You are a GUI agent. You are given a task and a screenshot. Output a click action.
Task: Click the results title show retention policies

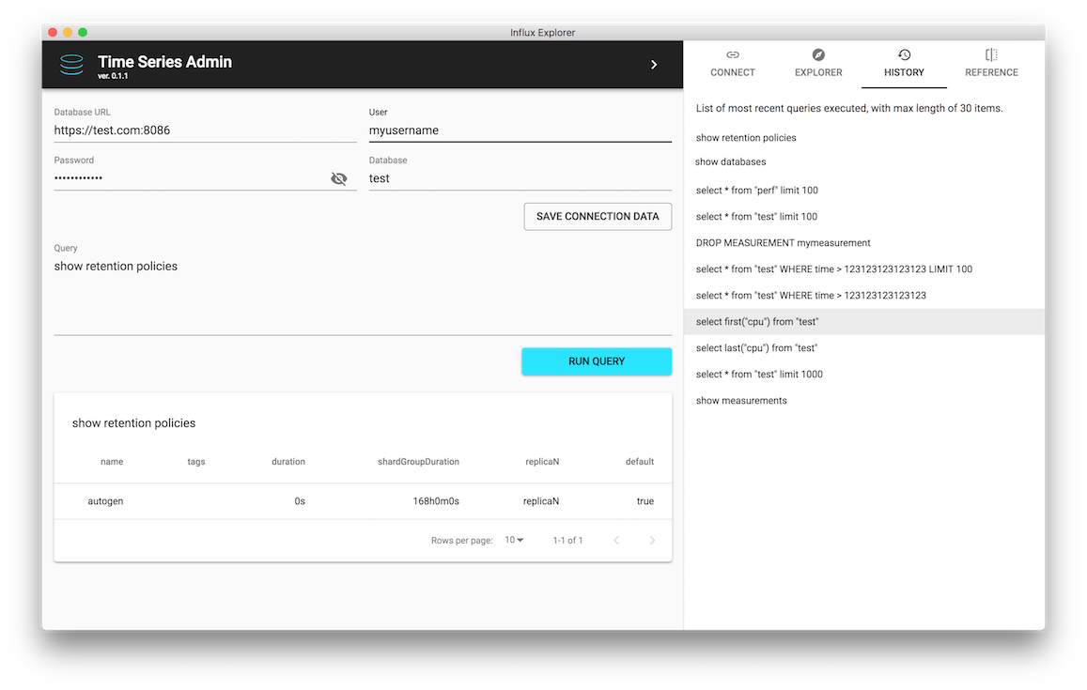(x=133, y=423)
